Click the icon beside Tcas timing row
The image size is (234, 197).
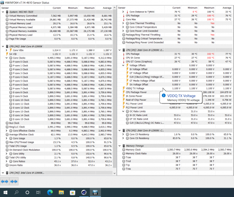[124, 157]
